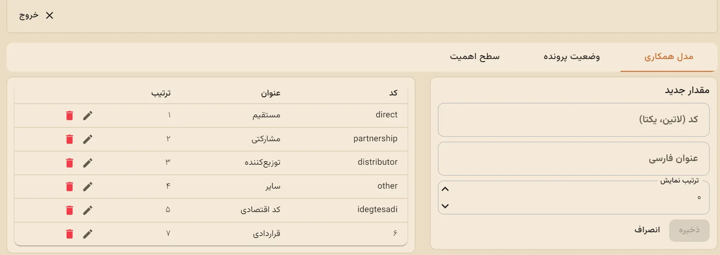Switch to the مدل همکاری tab
The image size is (720, 255).
coord(669,57)
